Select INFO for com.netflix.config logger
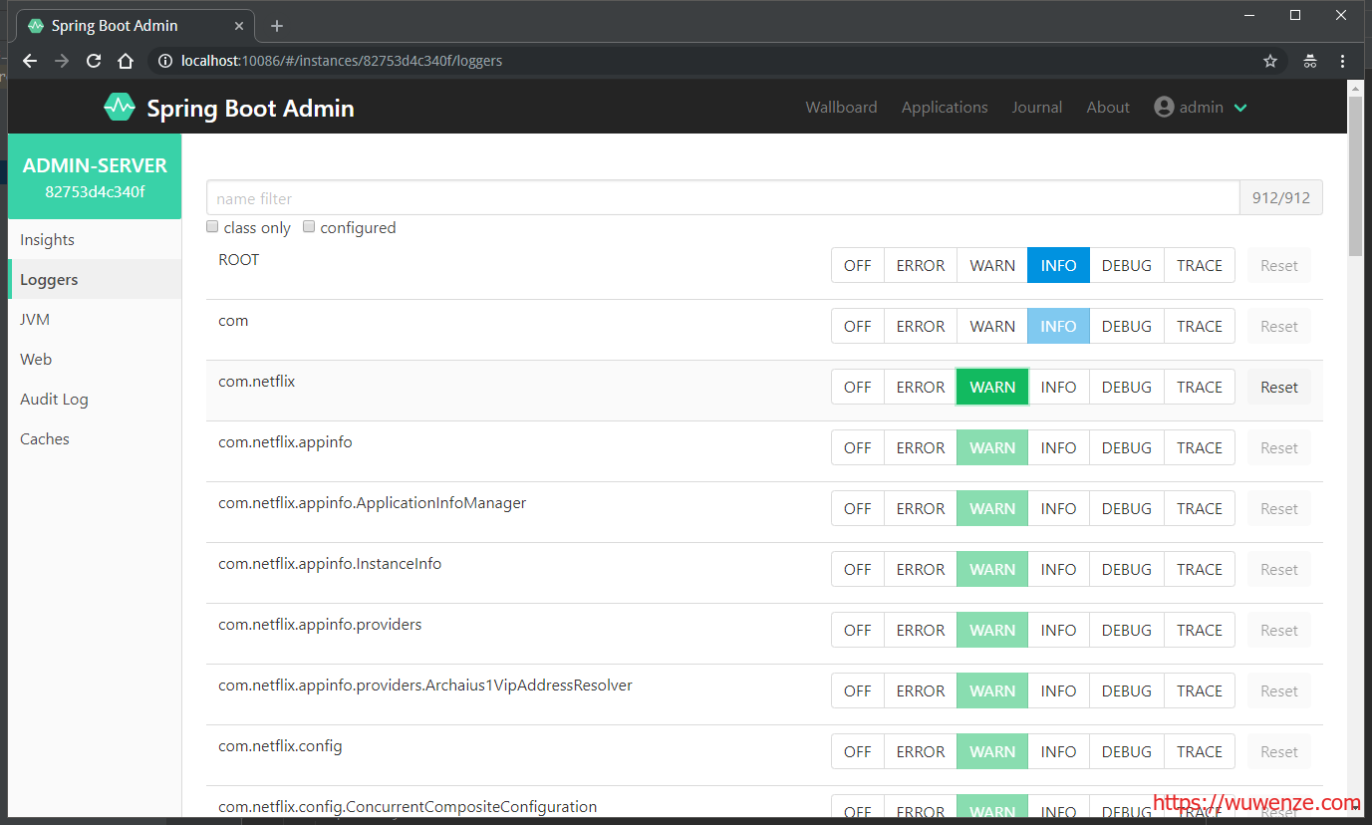The image size is (1372, 825). pos(1058,751)
